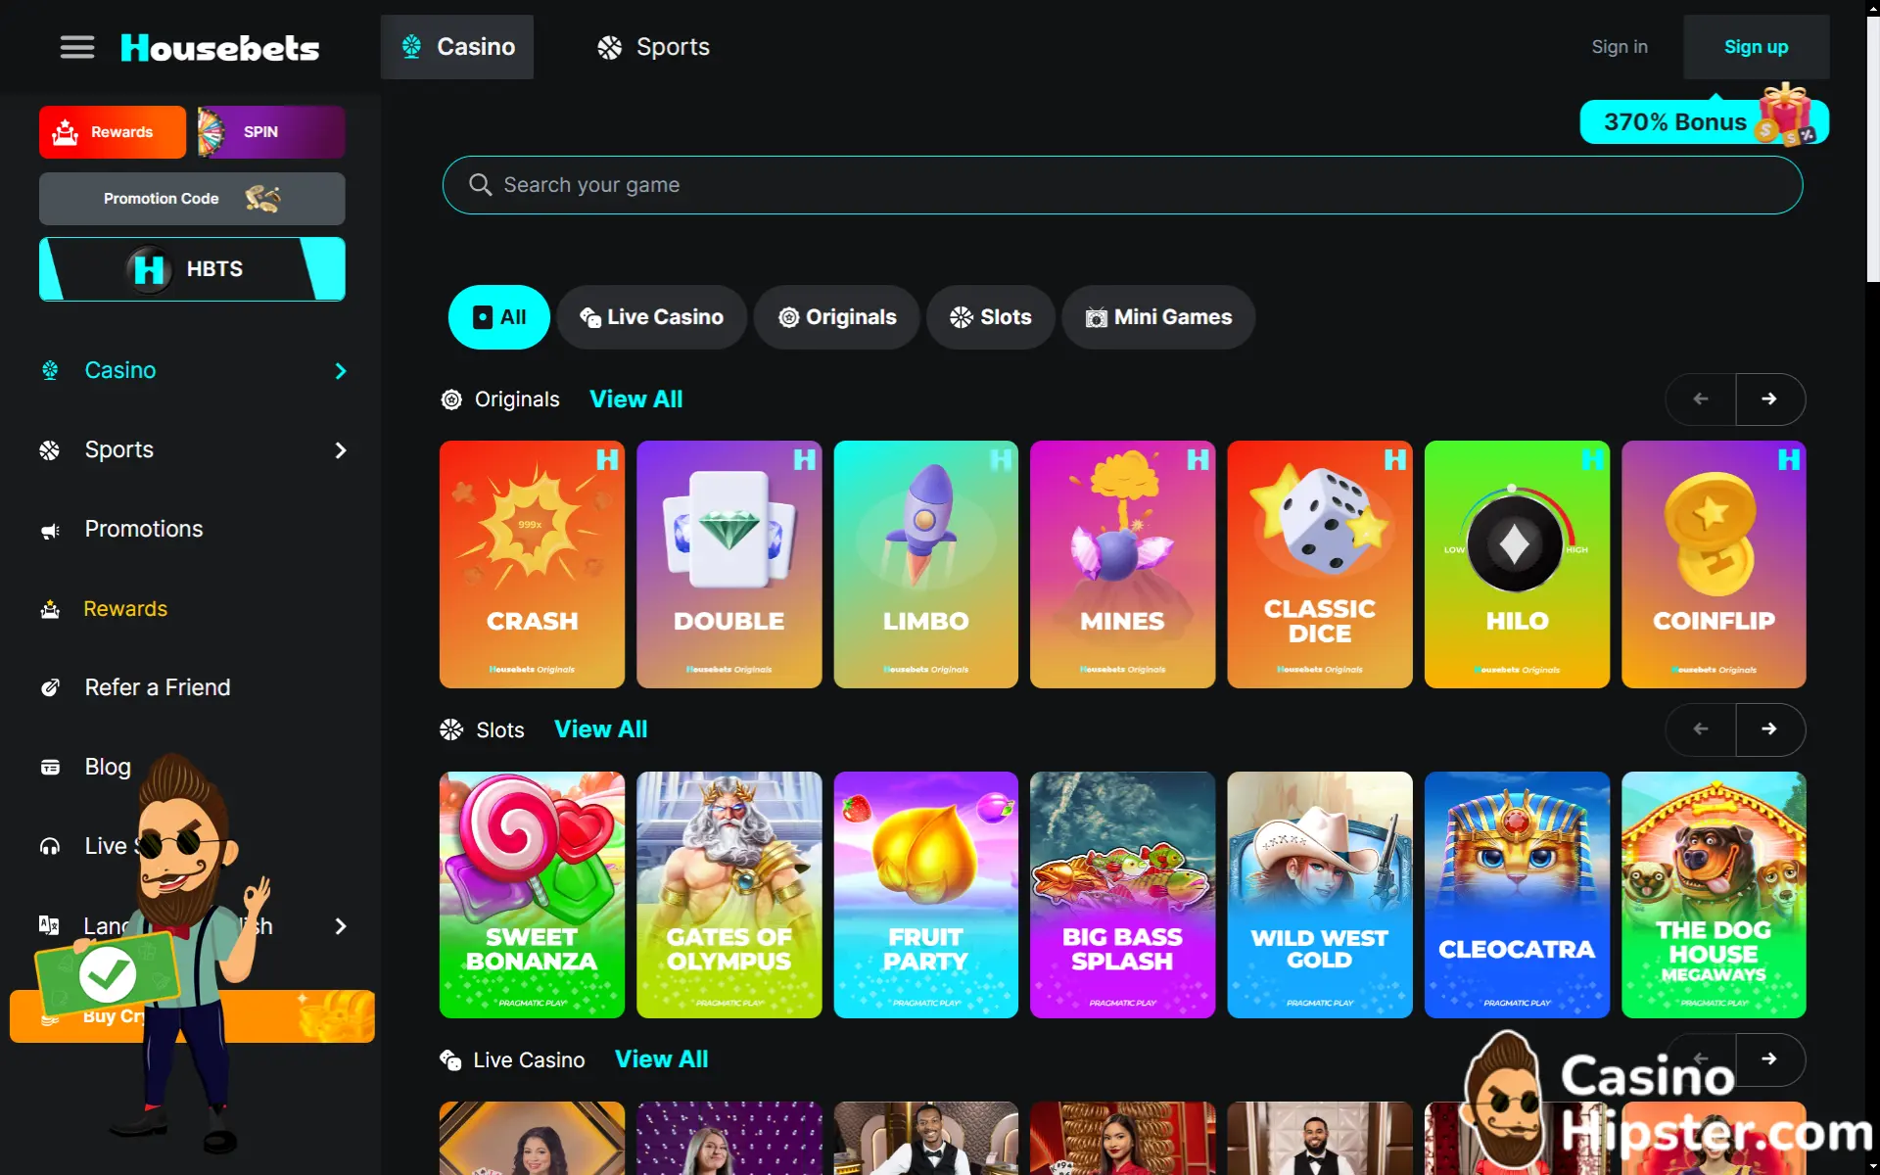Open the Limbo game card
1880x1175 pixels.
pos(926,565)
